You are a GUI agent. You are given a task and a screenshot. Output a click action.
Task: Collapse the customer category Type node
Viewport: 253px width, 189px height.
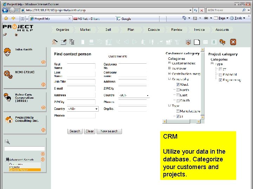point(169,105)
